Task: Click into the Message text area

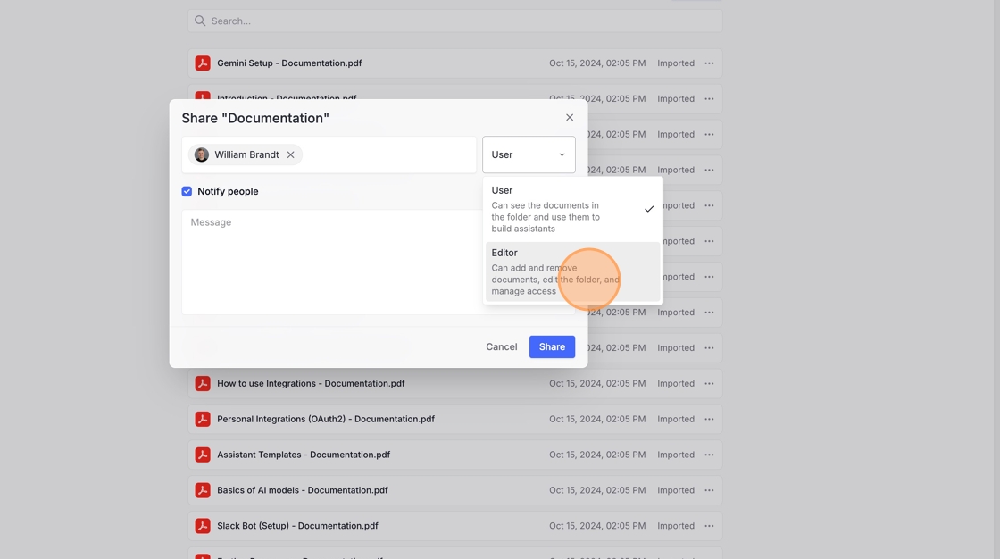Action: point(332,262)
